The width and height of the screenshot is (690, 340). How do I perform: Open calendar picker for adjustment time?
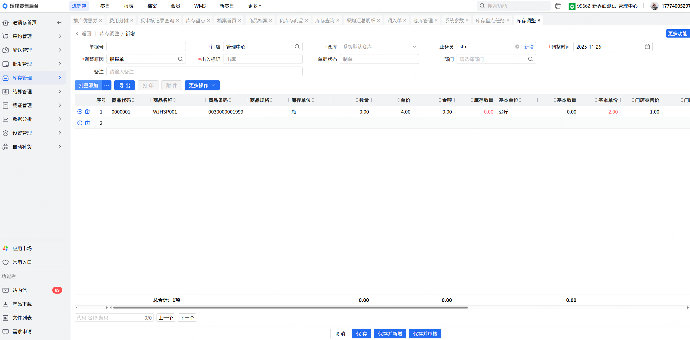647,47
